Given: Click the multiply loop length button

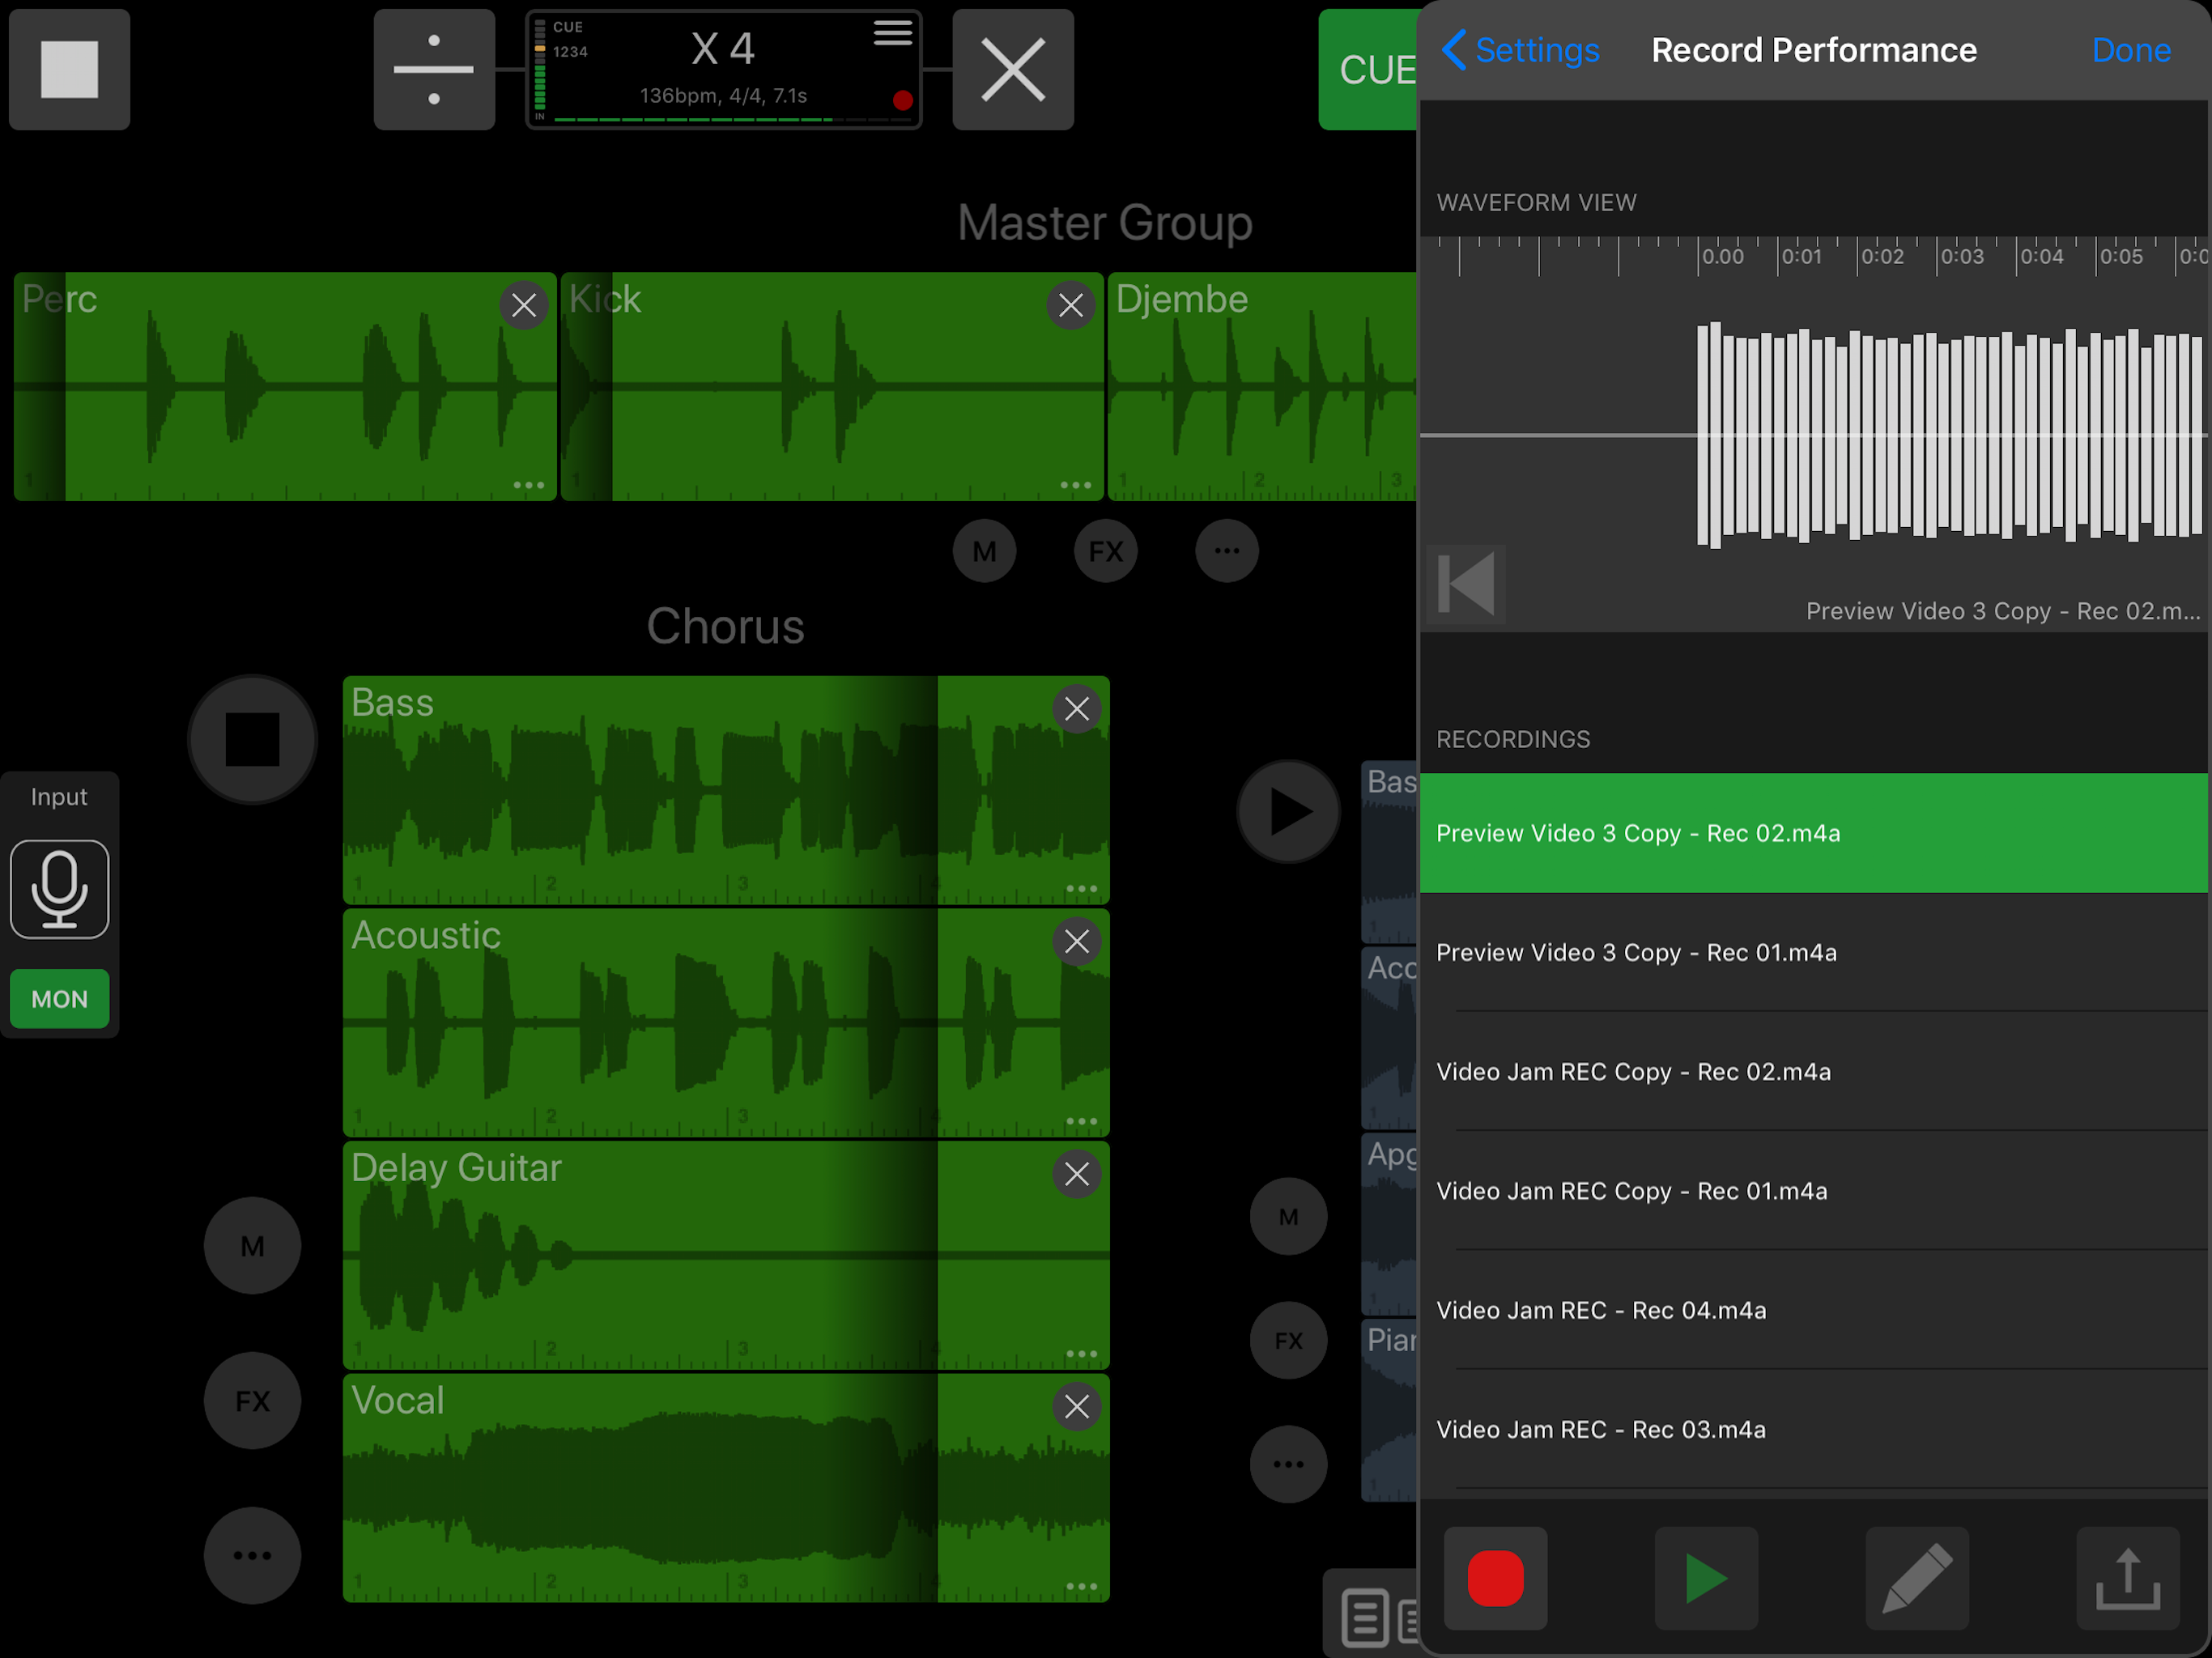Looking at the screenshot, I should tap(1012, 69).
